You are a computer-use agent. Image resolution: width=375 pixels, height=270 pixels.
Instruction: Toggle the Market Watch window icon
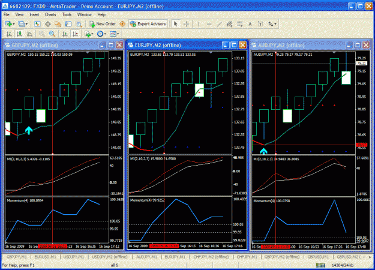(37, 24)
